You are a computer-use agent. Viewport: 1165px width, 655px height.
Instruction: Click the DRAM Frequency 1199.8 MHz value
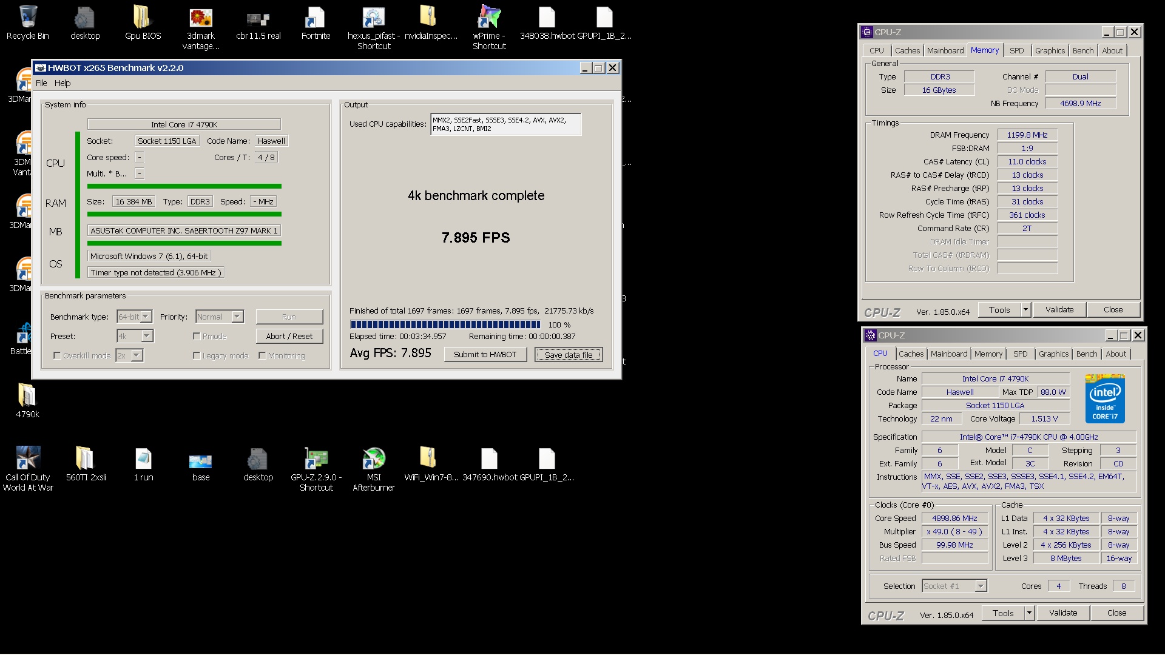tap(1027, 135)
